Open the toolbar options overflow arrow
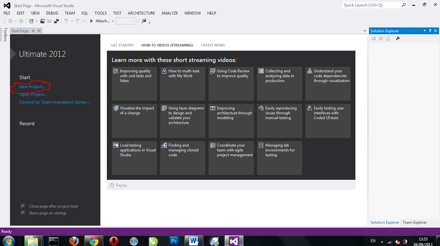The width and height of the screenshot is (440, 246). (149, 22)
